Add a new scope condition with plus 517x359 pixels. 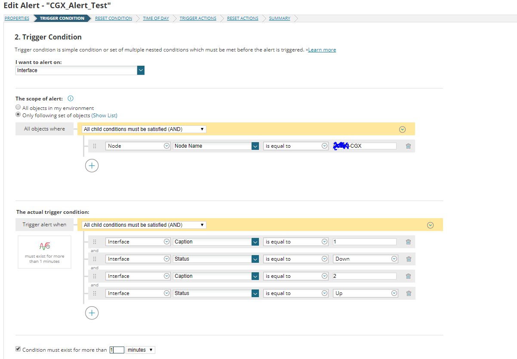tap(92, 165)
